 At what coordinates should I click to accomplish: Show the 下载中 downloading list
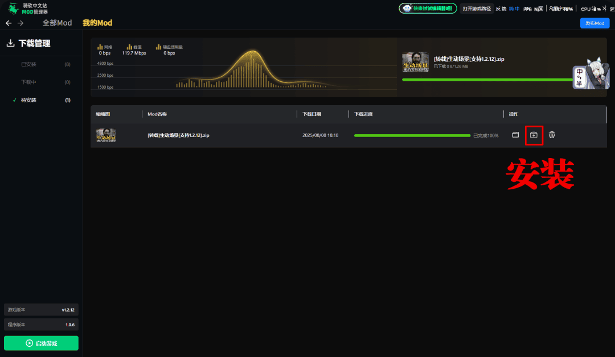click(28, 82)
